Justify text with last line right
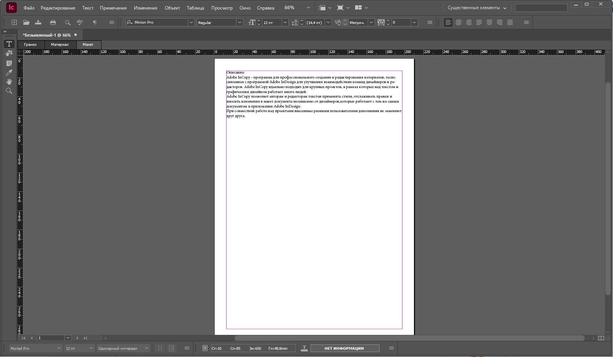Viewport: 613px width, 357px height. click(499, 23)
